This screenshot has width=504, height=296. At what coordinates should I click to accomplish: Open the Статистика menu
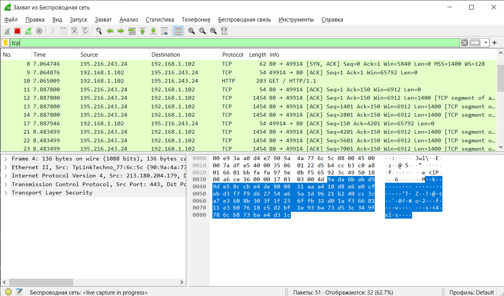point(160,20)
